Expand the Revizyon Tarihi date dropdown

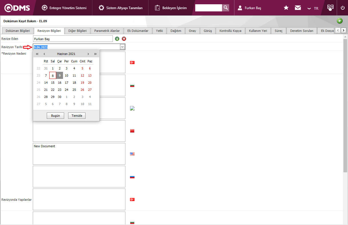coord(122,47)
